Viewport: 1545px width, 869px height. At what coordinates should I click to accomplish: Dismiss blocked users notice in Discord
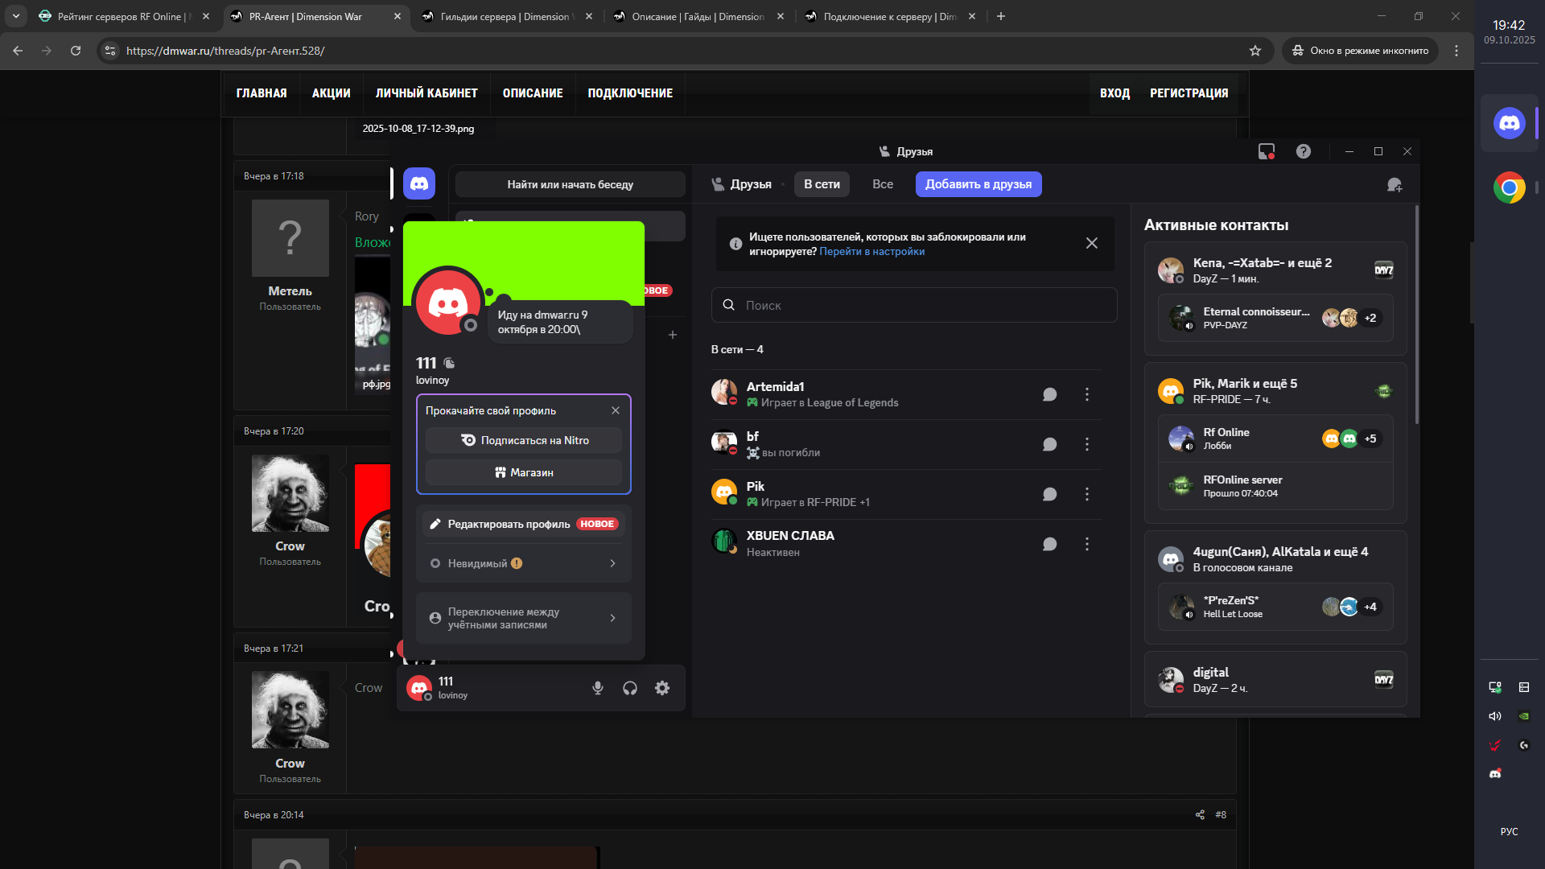tap(1092, 243)
